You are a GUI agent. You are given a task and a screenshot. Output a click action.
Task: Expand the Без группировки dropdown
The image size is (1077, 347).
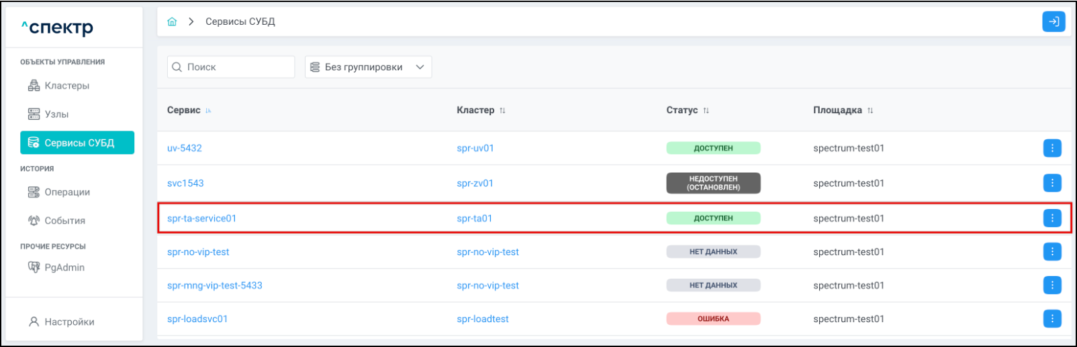click(x=368, y=67)
